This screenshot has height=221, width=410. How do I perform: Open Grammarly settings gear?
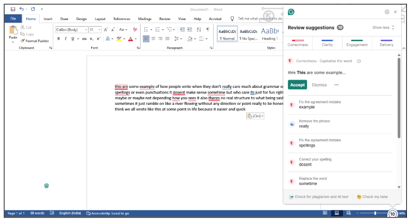pyautogui.click(x=387, y=12)
